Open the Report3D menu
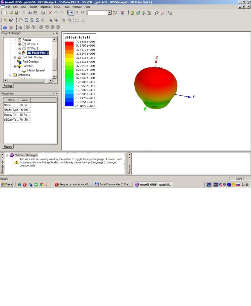The image size is (251, 306). point(45,7)
